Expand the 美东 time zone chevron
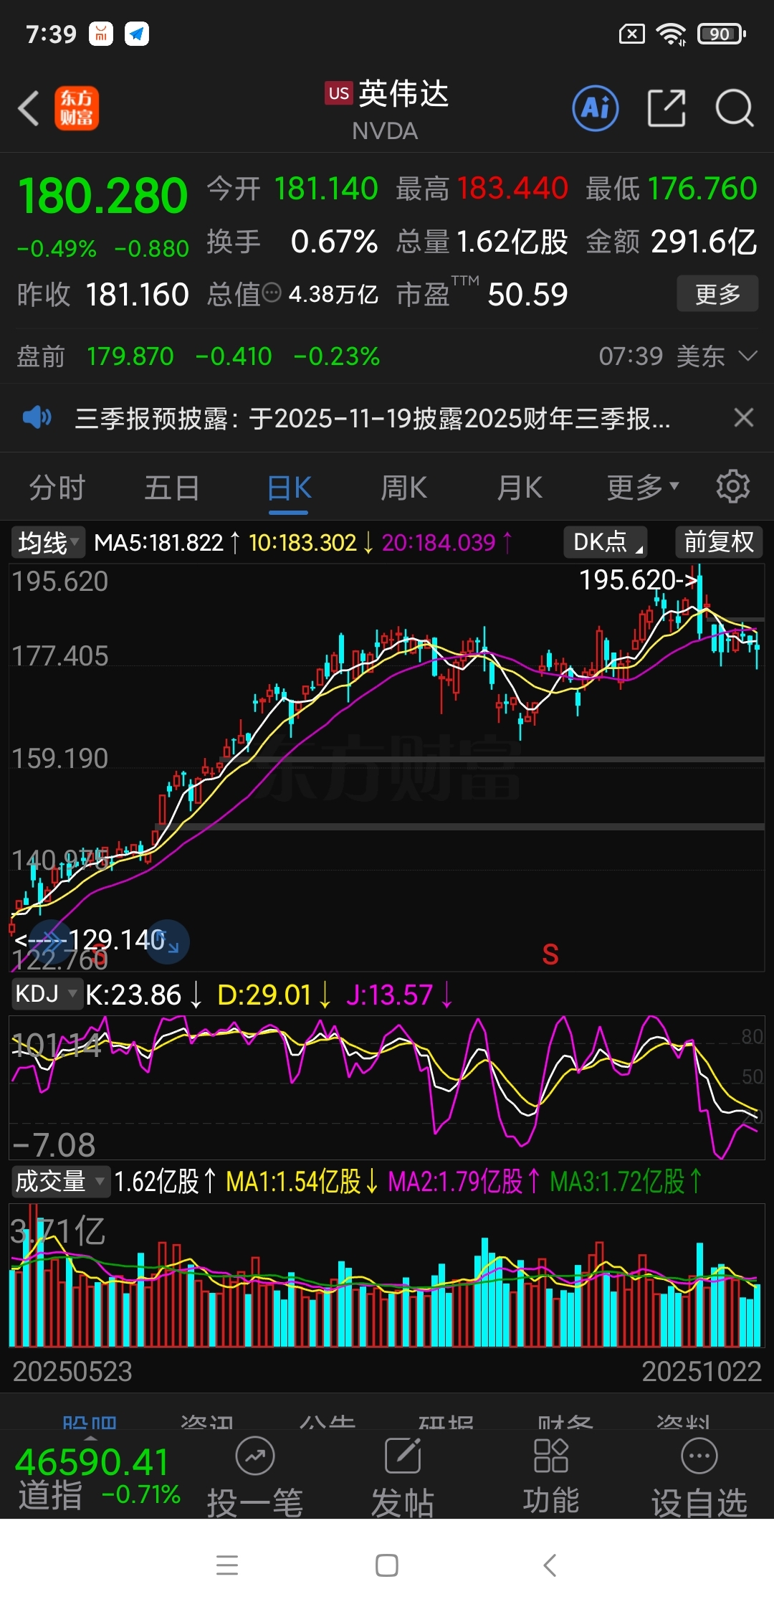Screen dimensions: 774x1612 (747, 356)
